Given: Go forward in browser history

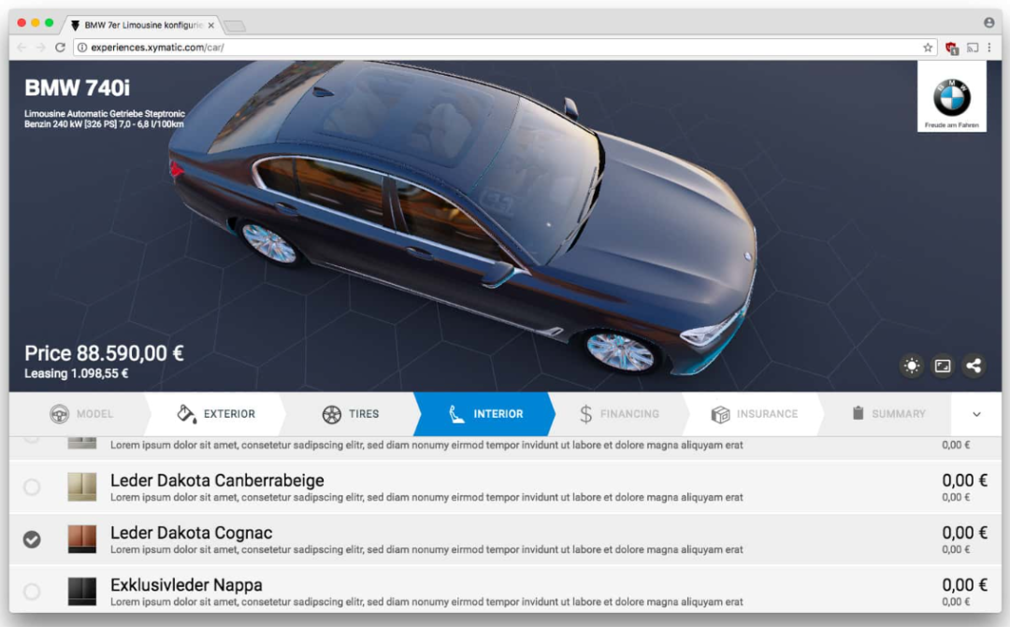Looking at the screenshot, I should click(40, 48).
